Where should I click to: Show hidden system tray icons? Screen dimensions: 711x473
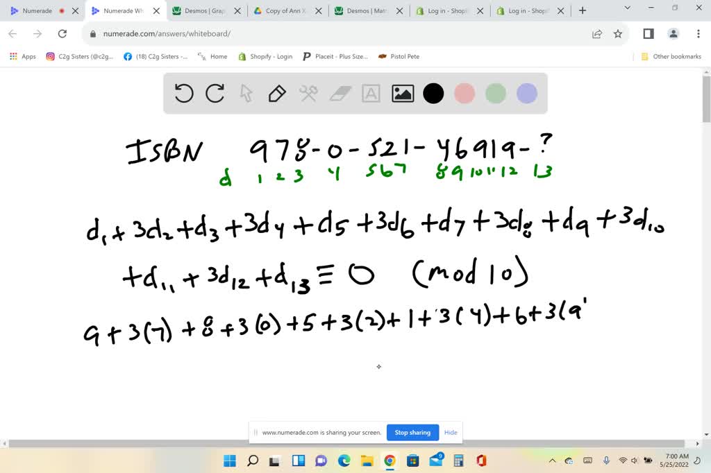tap(551, 460)
